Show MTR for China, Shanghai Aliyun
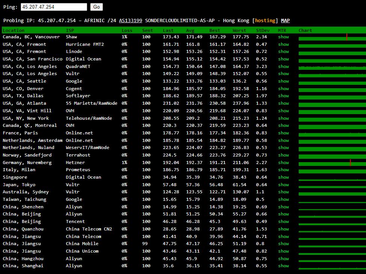 (283, 266)
